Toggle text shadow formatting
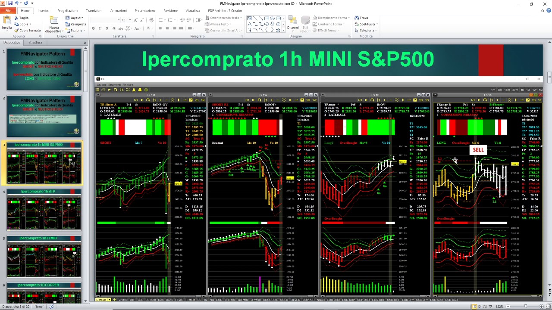Viewport: 552px width, 310px height. (x=113, y=28)
